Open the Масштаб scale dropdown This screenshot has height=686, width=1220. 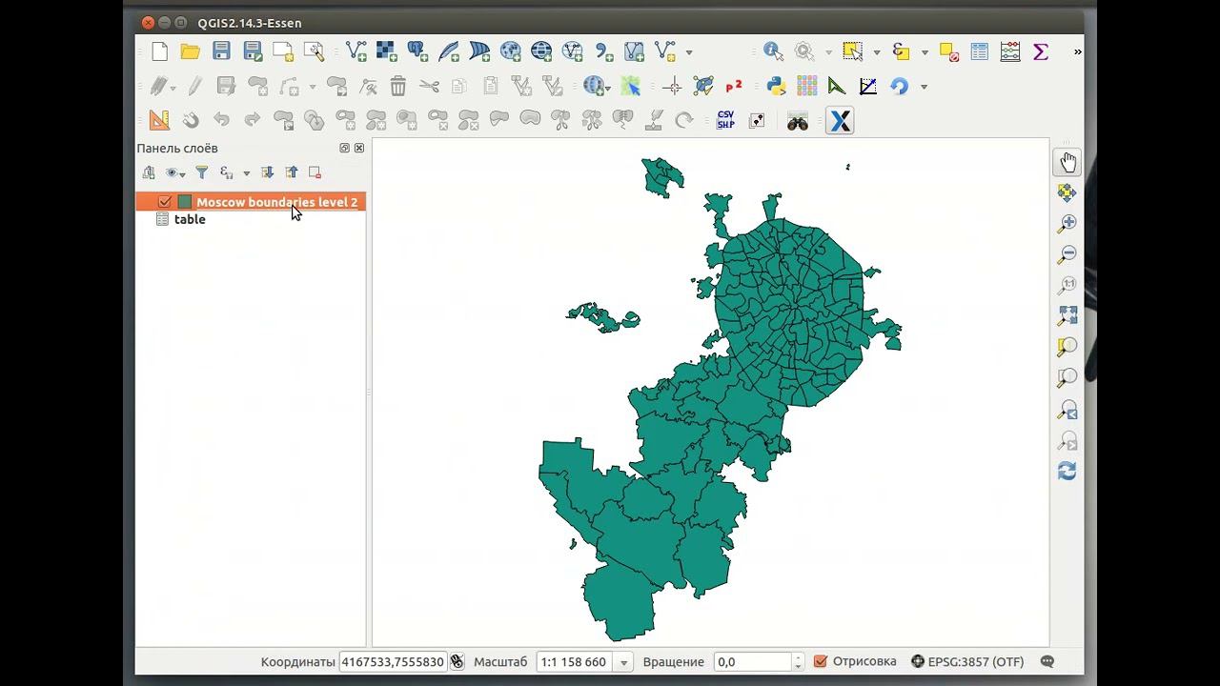point(624,662)
